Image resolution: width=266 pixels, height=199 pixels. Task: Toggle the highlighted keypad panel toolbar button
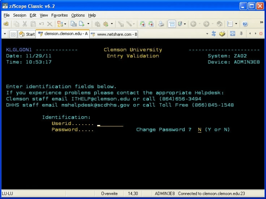tap(172, 24)
